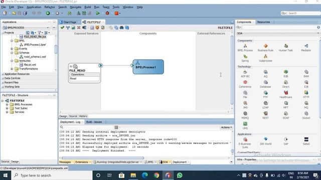Switch to the Build - Issues tab
Image resolution: width=321 pixels, height=180 pixels.
coord(94,122)
